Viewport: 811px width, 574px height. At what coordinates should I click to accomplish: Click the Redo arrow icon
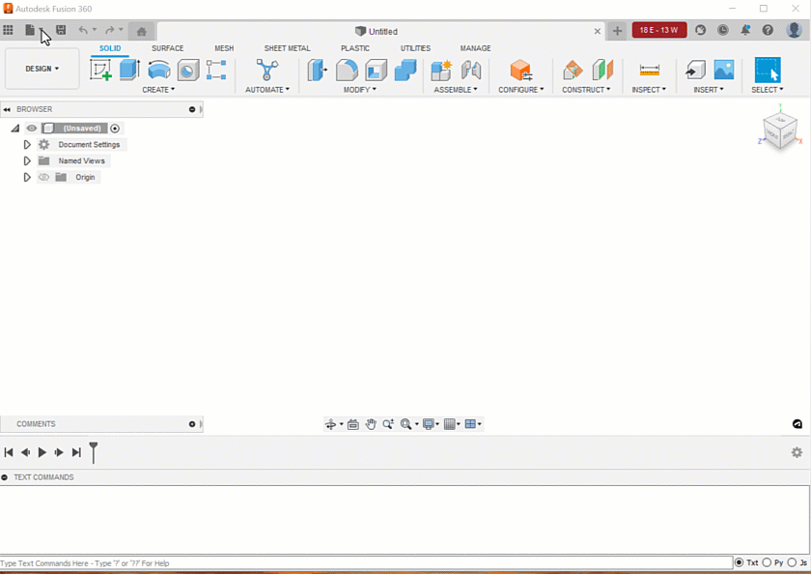110,30
